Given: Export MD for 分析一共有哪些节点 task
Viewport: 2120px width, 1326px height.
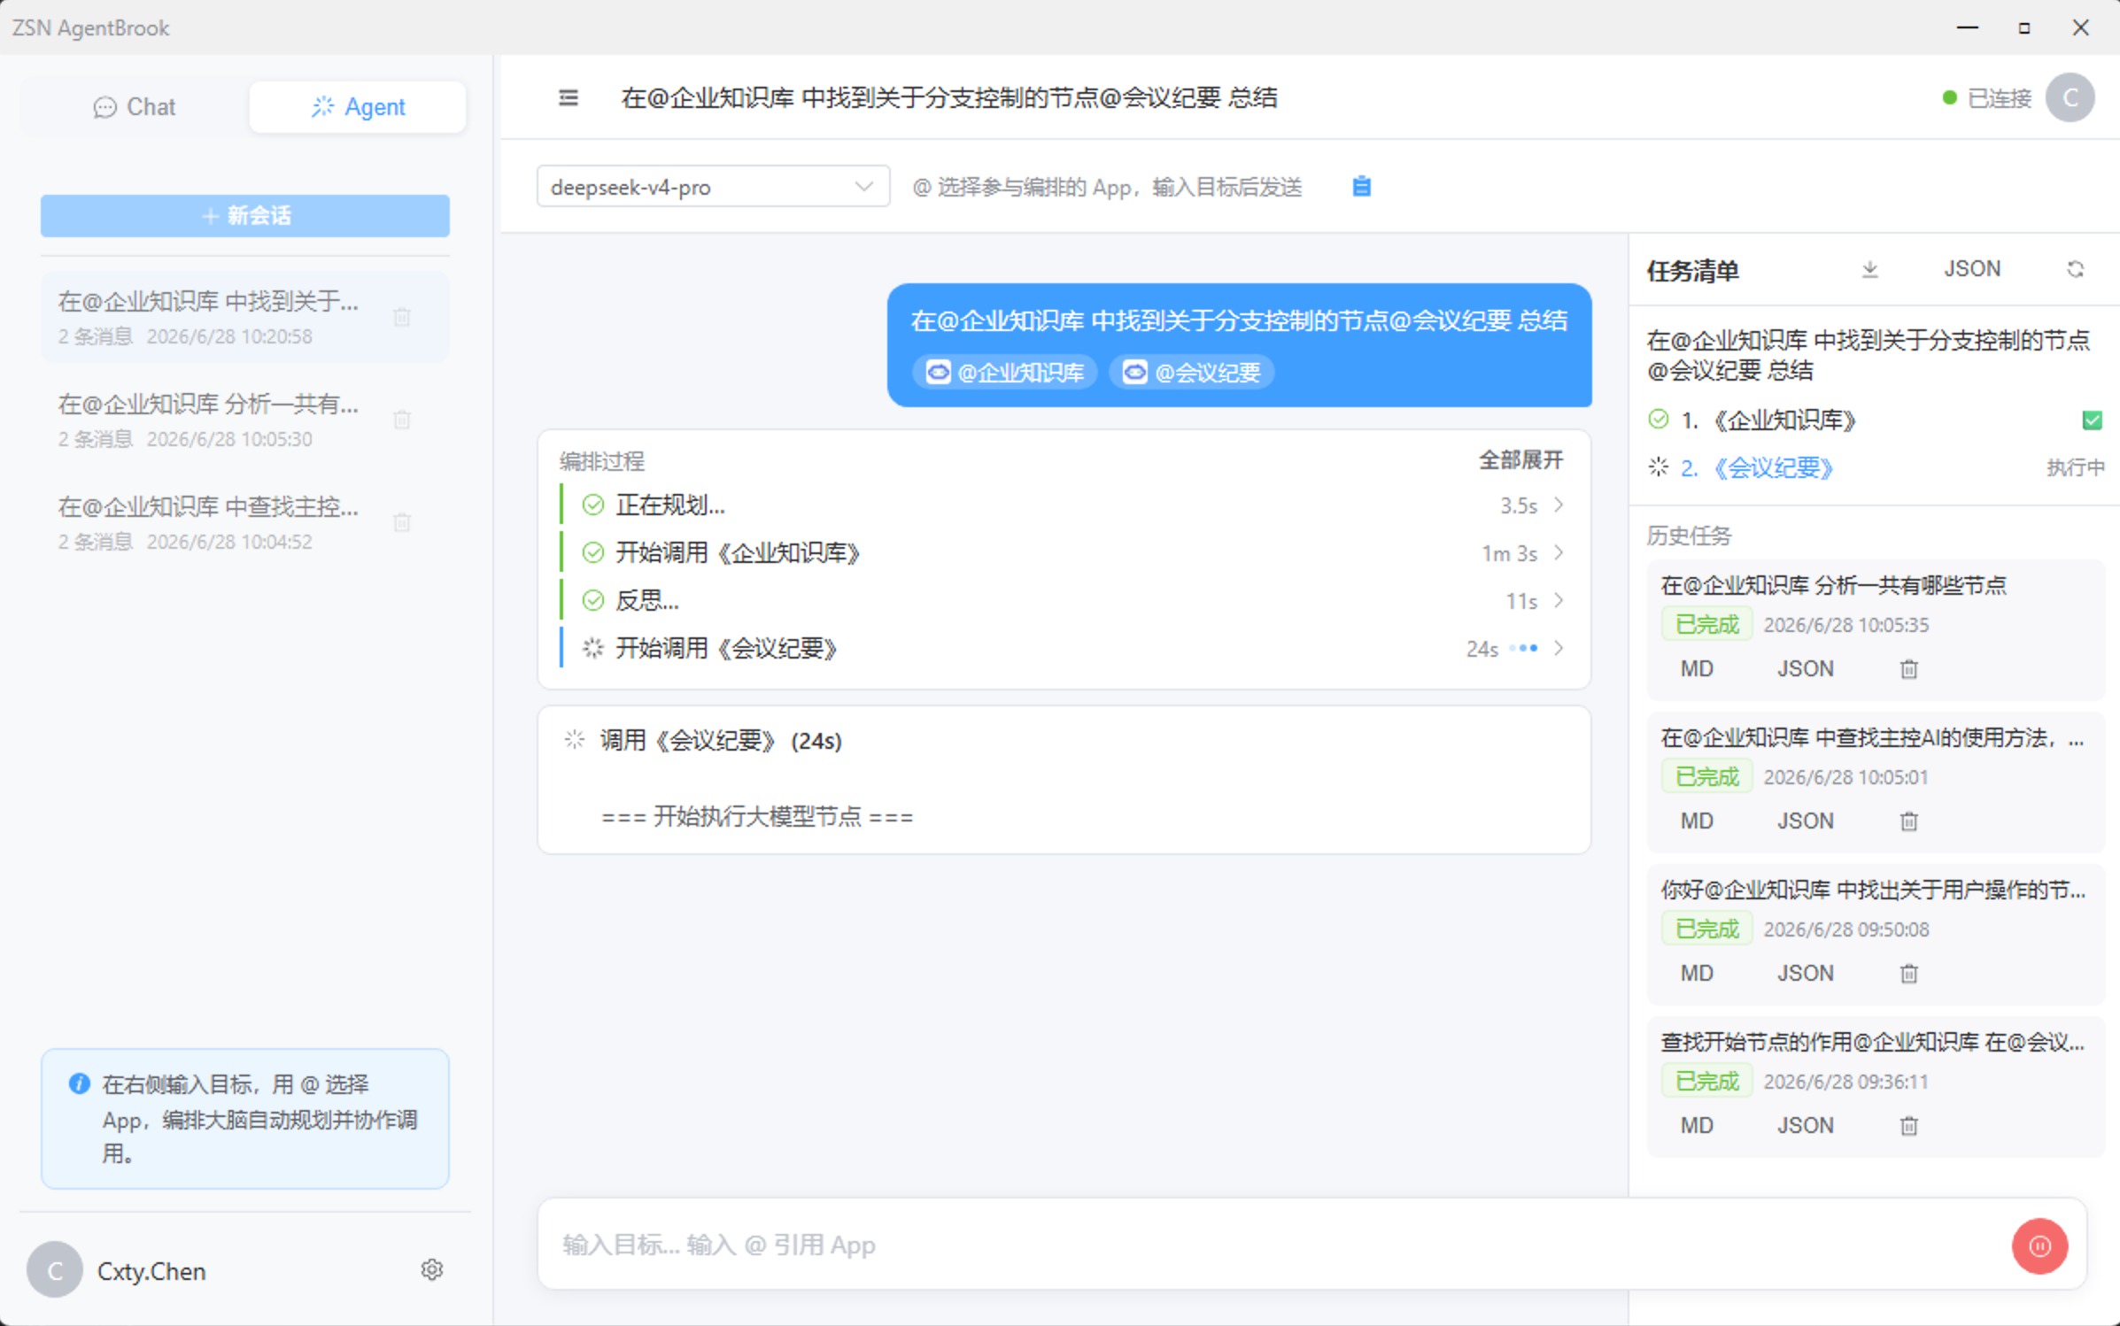Looking at the screenshot, I should click(1697, 669).
